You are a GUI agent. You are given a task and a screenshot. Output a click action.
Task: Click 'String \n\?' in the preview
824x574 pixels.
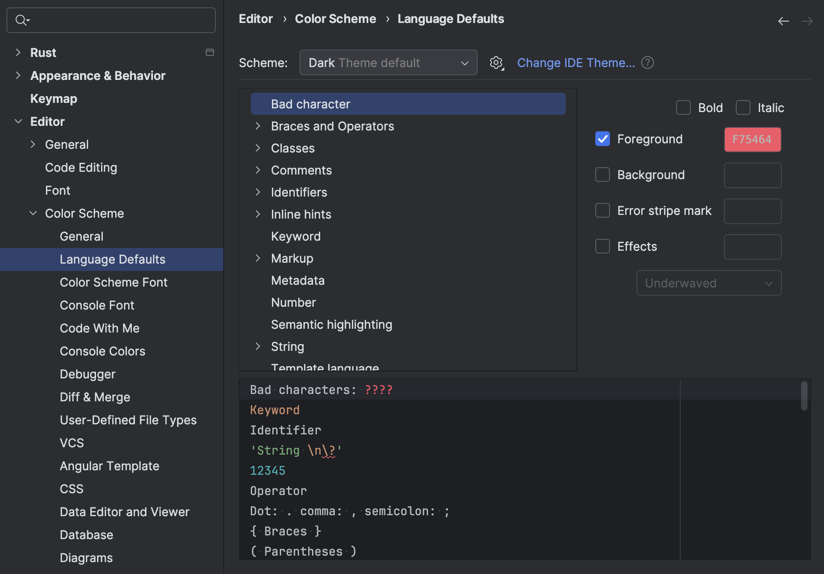[296, 450]
